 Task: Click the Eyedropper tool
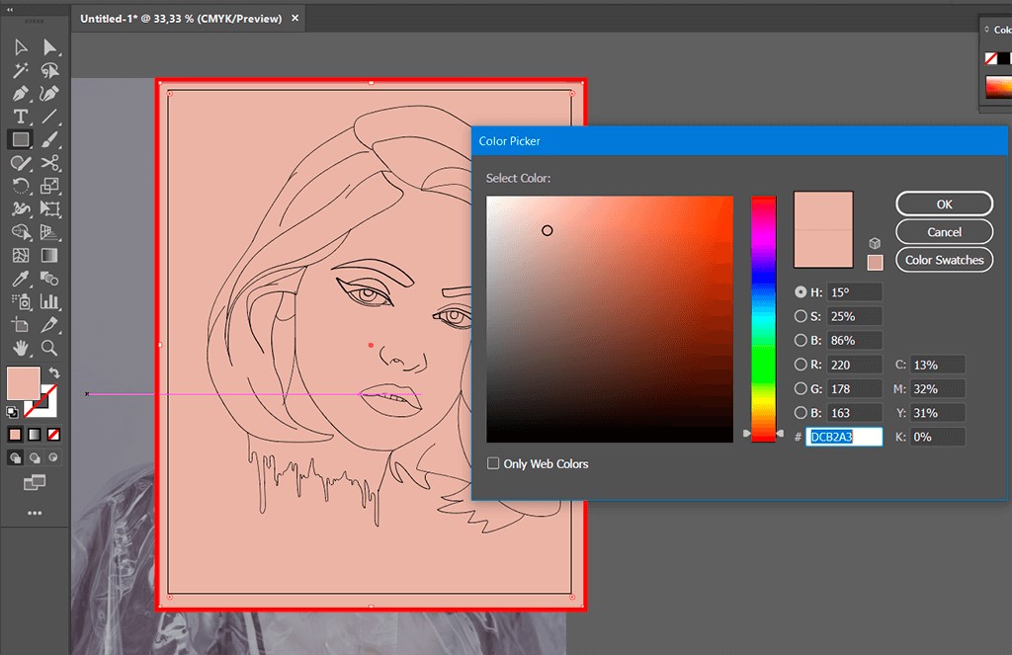[x=20, y=279]
